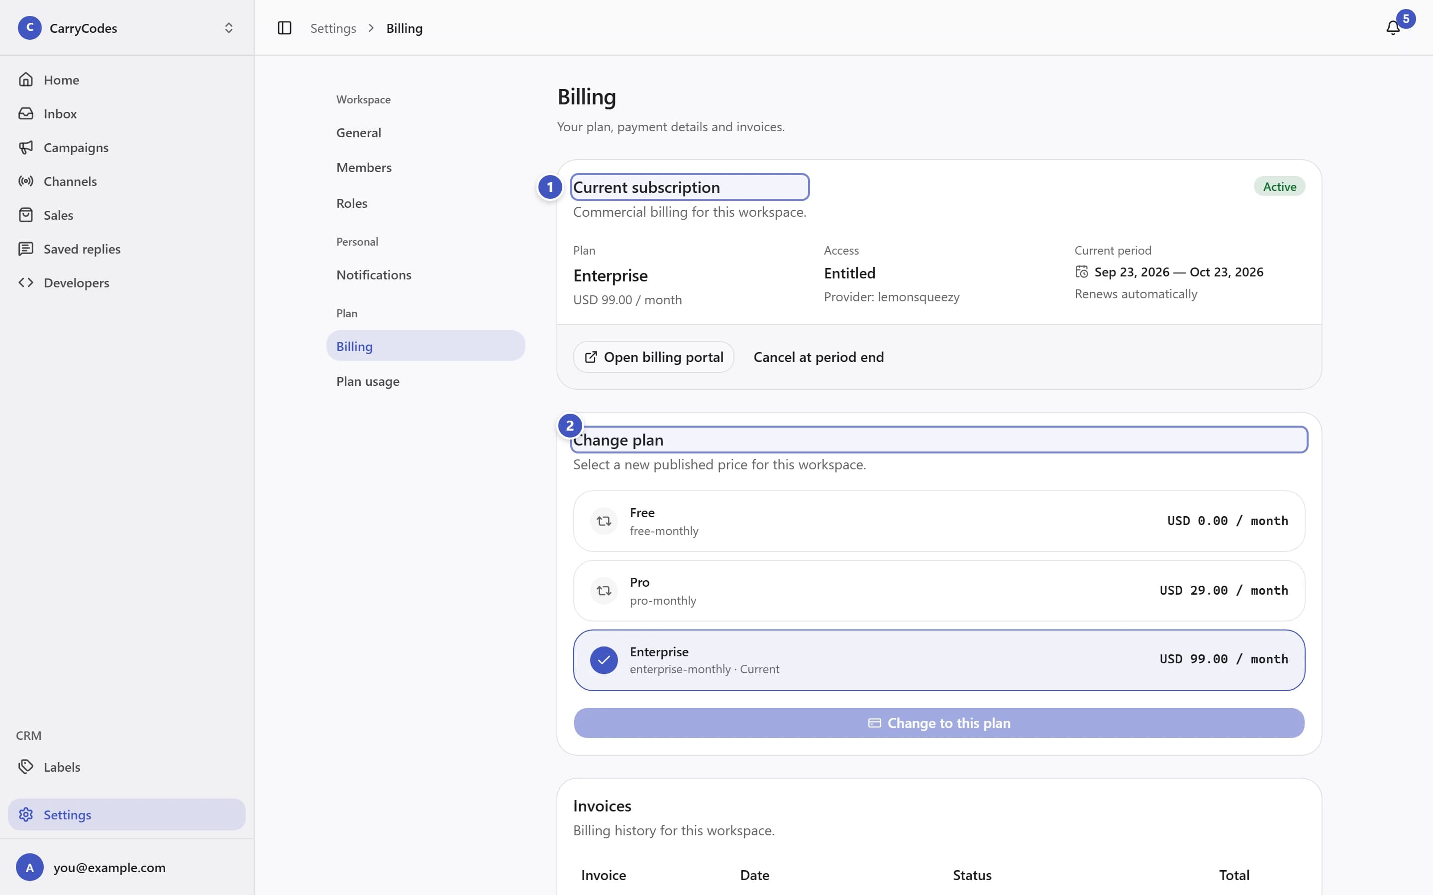1433x895 pixels.
Task: Click the Entitled access value
Action: [x=849, y=273]
